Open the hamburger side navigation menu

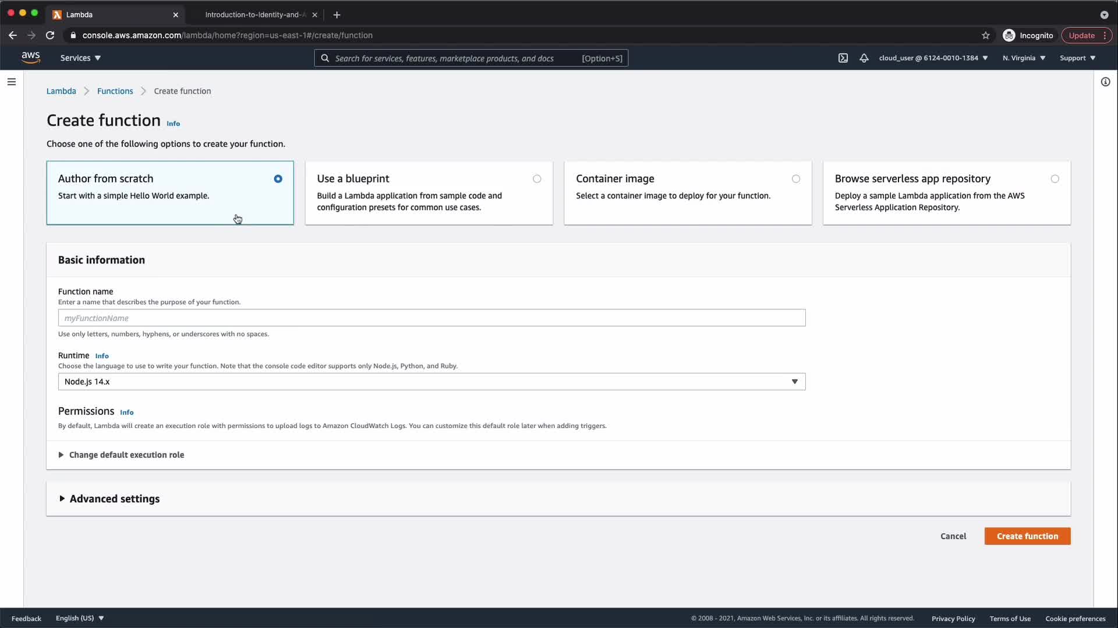11,82
